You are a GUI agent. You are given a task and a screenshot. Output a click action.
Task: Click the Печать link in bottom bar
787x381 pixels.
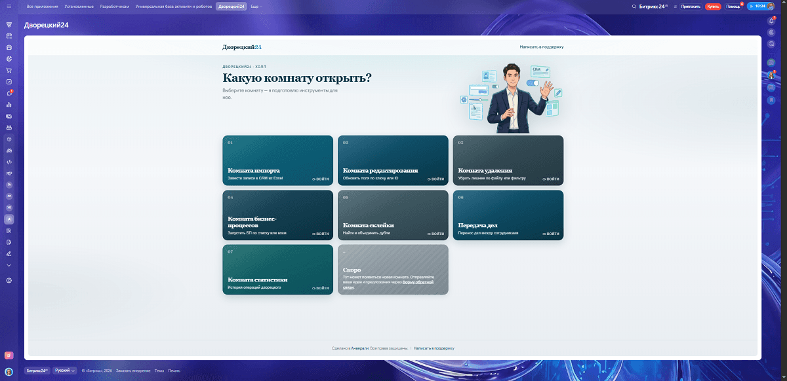point(174,371)
